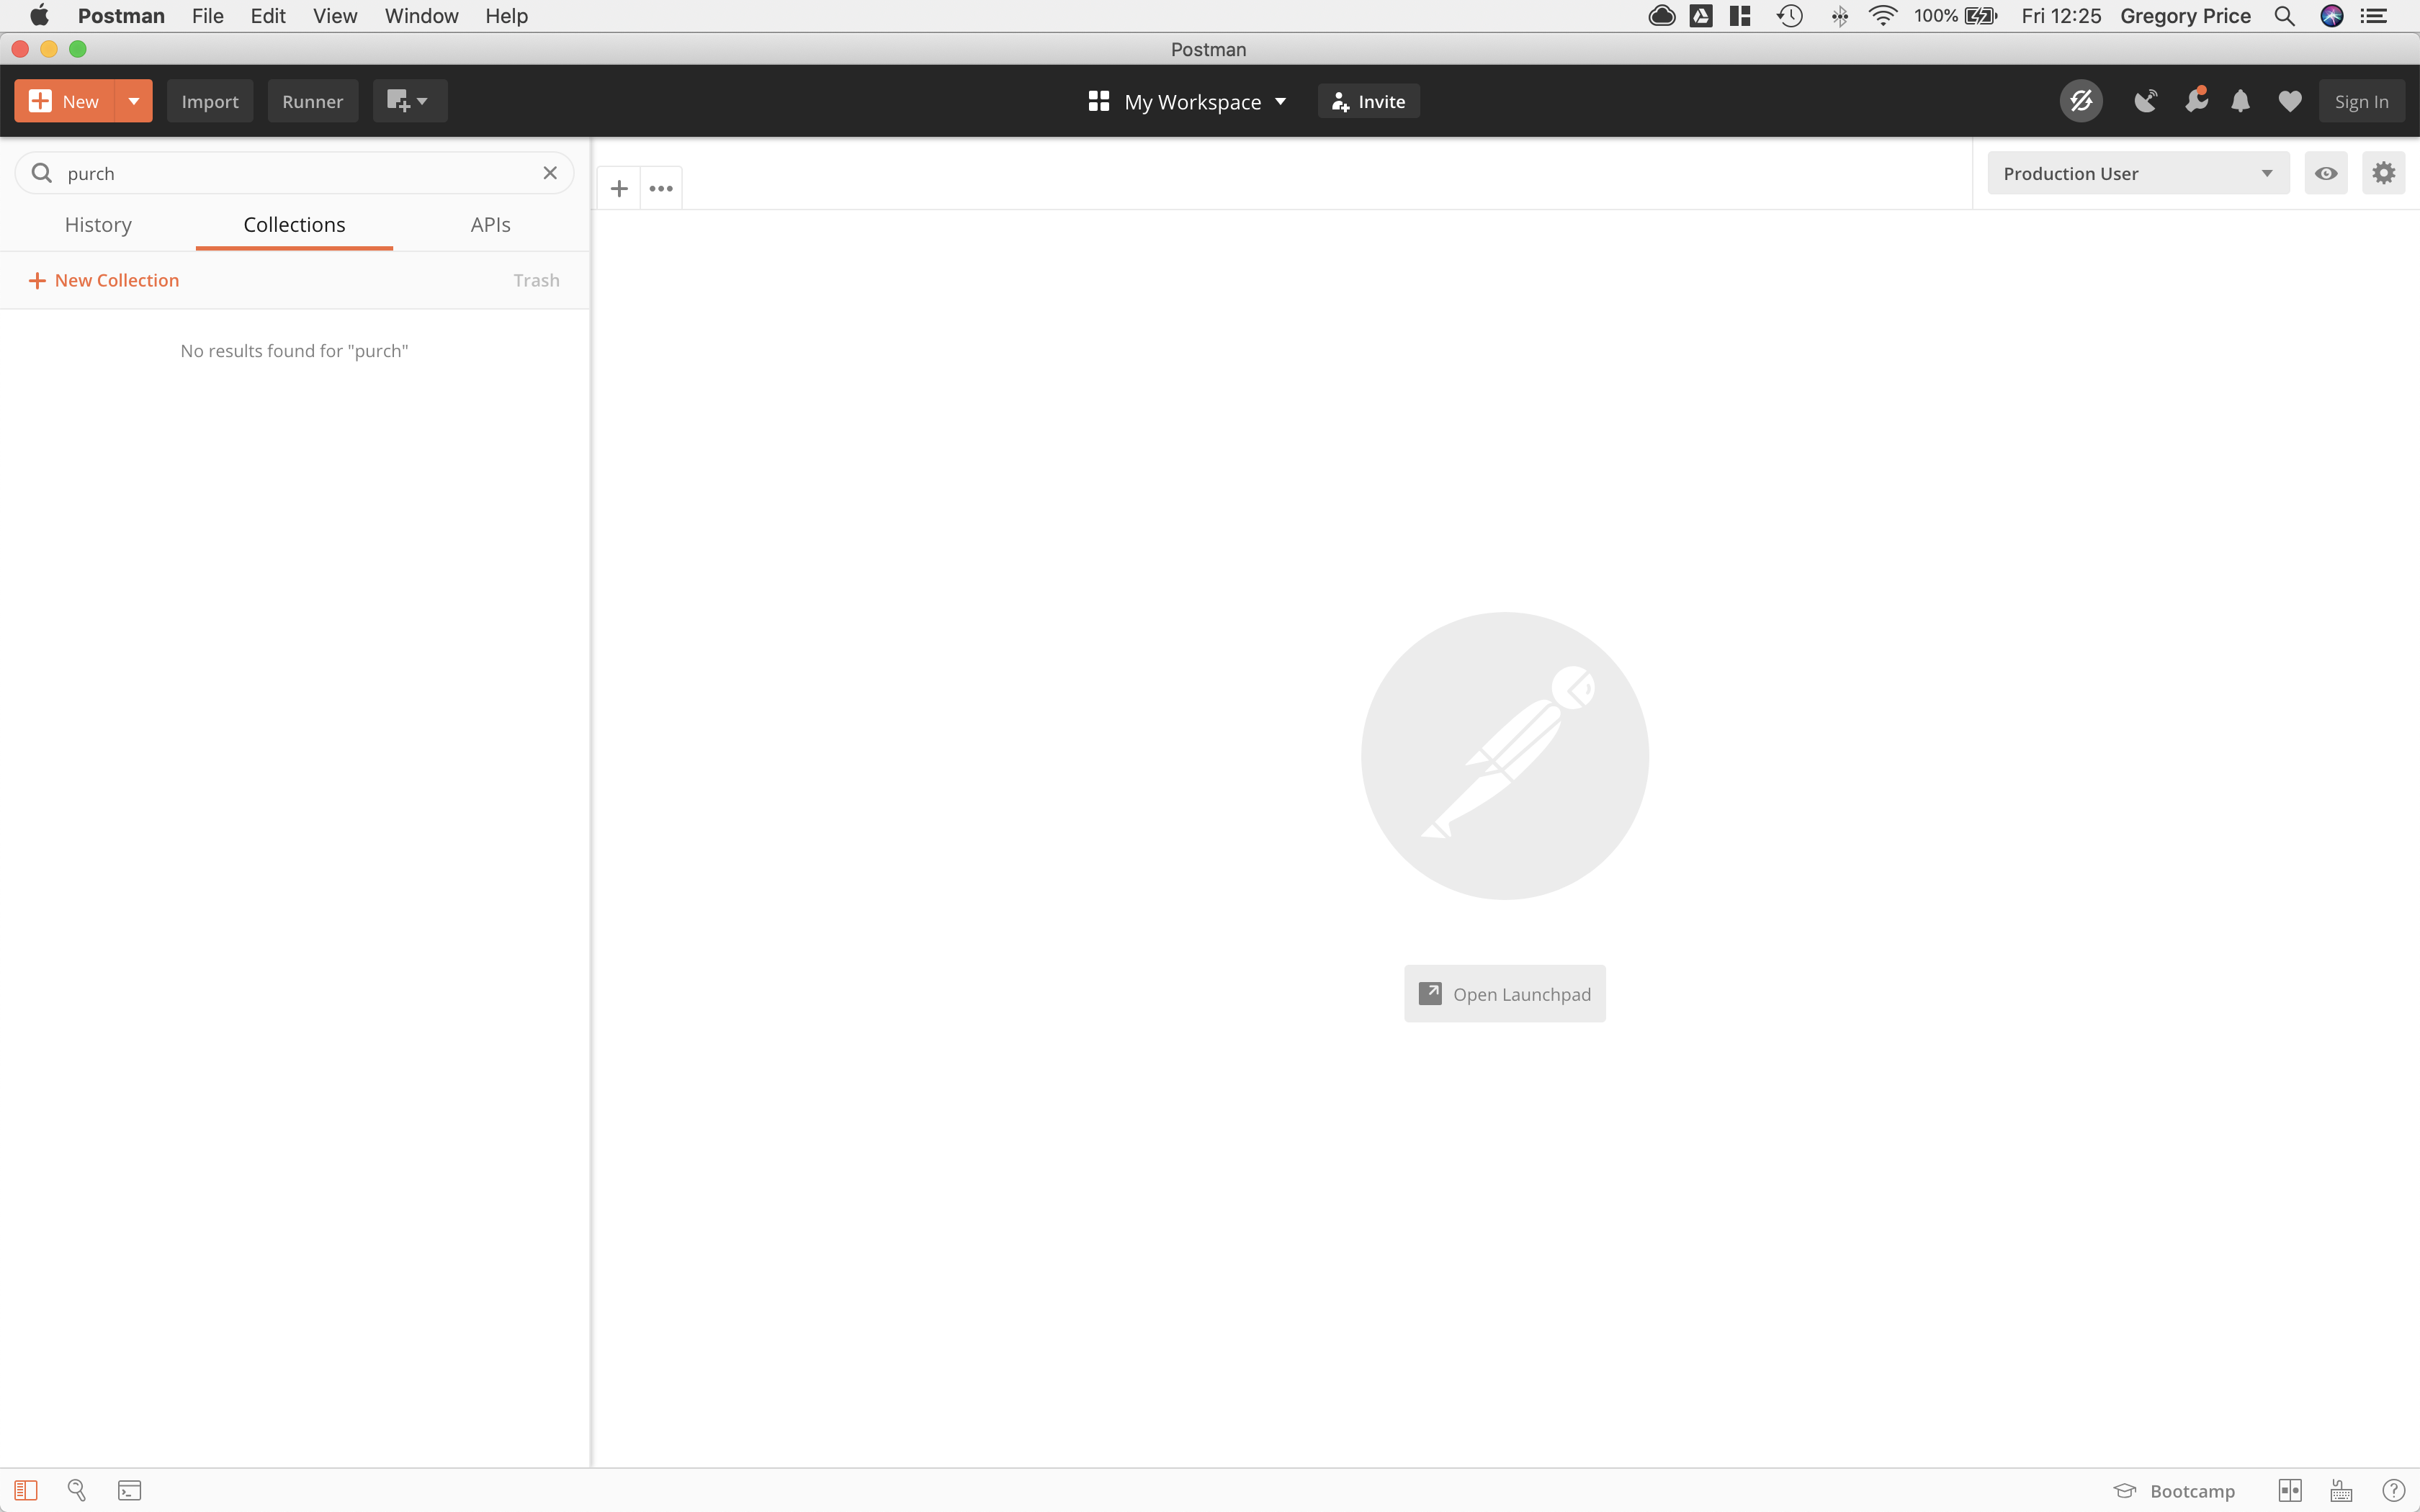Click the Runner icon to open collection runner
Screen dimensions: 2420x1512
coord(312,99)
